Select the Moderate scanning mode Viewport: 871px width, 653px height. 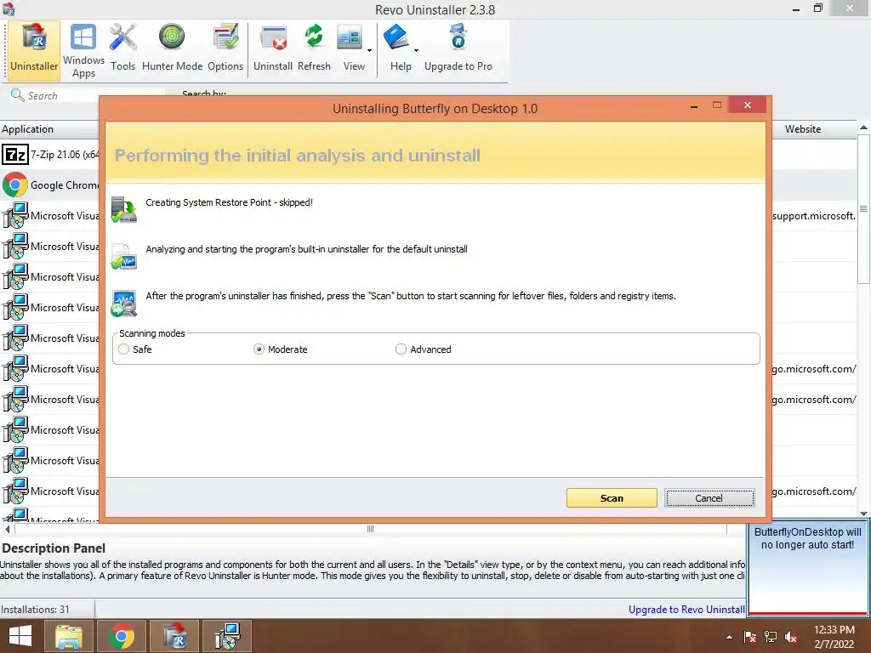point(259,349)
